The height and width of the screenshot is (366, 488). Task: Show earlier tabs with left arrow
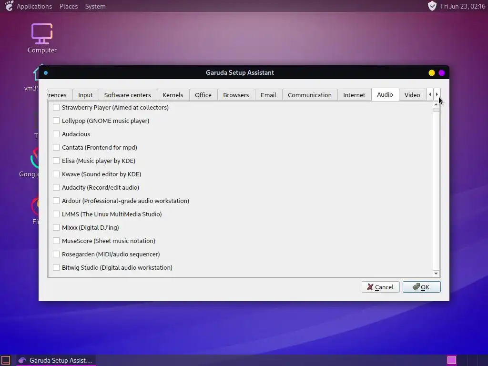430,94
